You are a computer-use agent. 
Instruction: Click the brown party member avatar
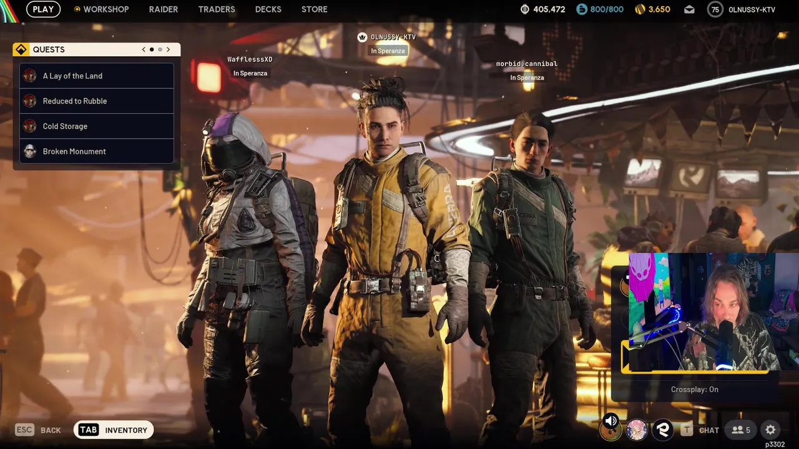[610, 430]
